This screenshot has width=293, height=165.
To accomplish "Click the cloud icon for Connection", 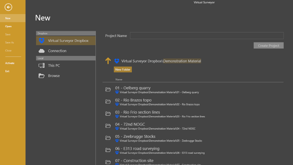I will [x=42, y=51].
